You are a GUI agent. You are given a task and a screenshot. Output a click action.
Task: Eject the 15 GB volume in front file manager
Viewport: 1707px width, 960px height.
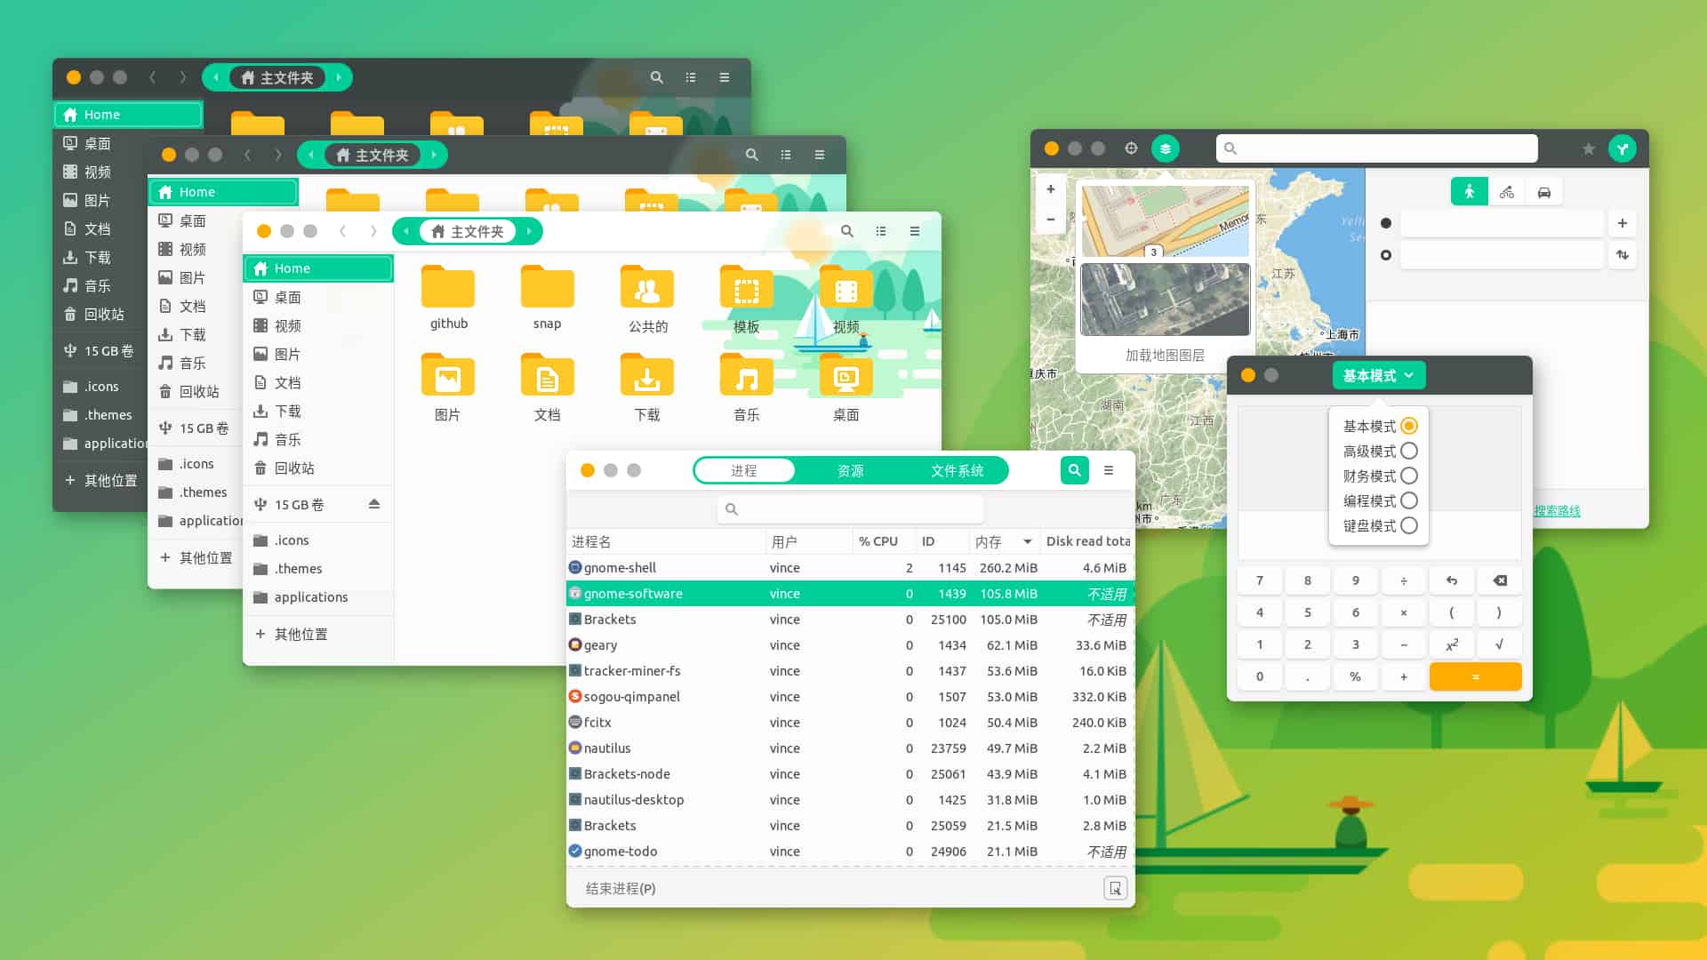point(374,504)
